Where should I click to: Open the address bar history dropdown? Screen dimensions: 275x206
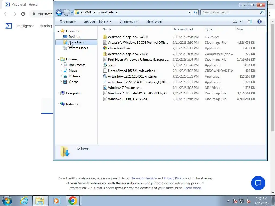189,12
